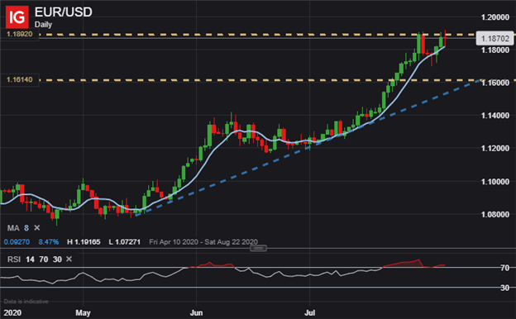Click the Jul label on time axis
Image resolution: width=516 pixels, height=319 pixels.
(x=309, y=312)
